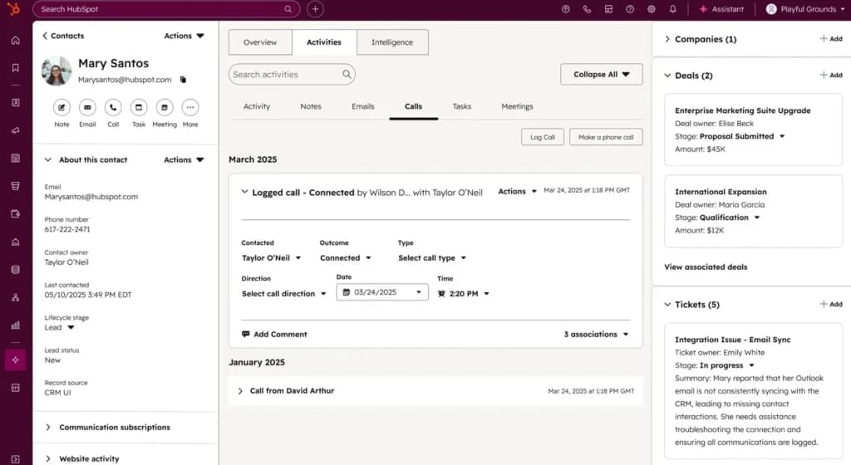The width and height of the screenshot is (851, 465).
Task: Open Integration Issue - Email Sync ticket
Action: click(733, 340)
